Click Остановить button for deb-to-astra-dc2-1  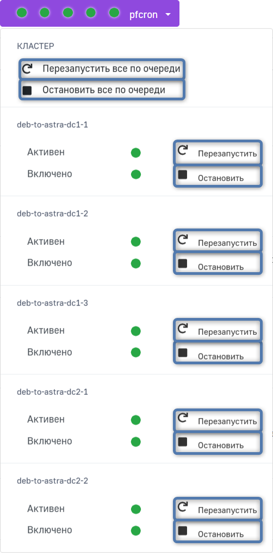point(218,442)
